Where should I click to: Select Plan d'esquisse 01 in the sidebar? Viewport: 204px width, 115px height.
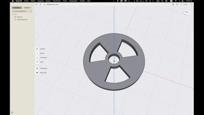pos(22,19)
